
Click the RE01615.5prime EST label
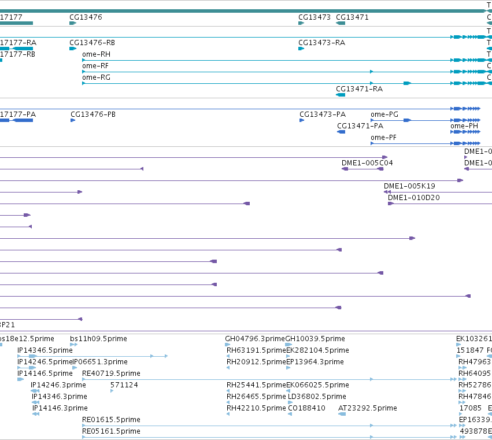click(111, 420)
